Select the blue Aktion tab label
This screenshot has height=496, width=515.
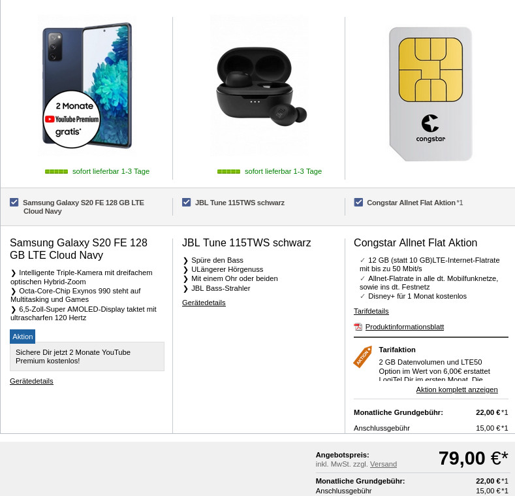pos(22,336)
